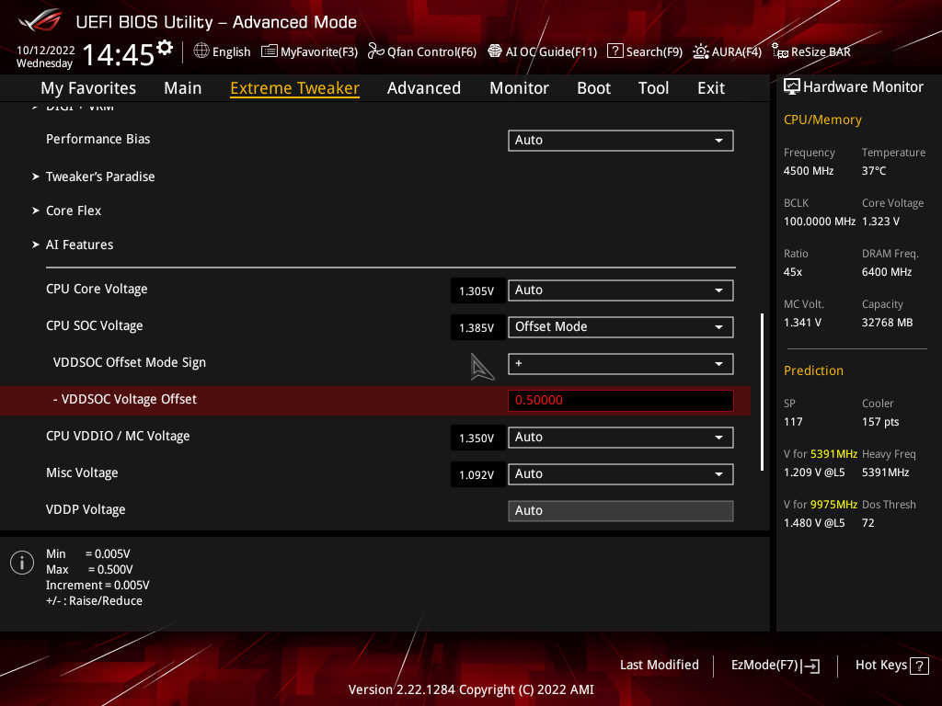Click the Version 2.22.1284 copyright text
Image resolution: width=942 pixels, height=706 pixels.
pyautogui.click(x=471, y=689)
